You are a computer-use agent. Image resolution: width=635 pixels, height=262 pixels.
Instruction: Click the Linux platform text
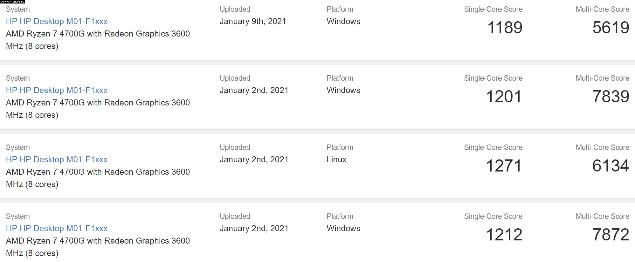(x=336, y=159)
